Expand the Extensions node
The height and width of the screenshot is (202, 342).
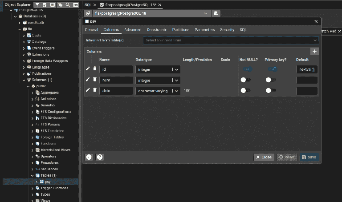point(24,54)
